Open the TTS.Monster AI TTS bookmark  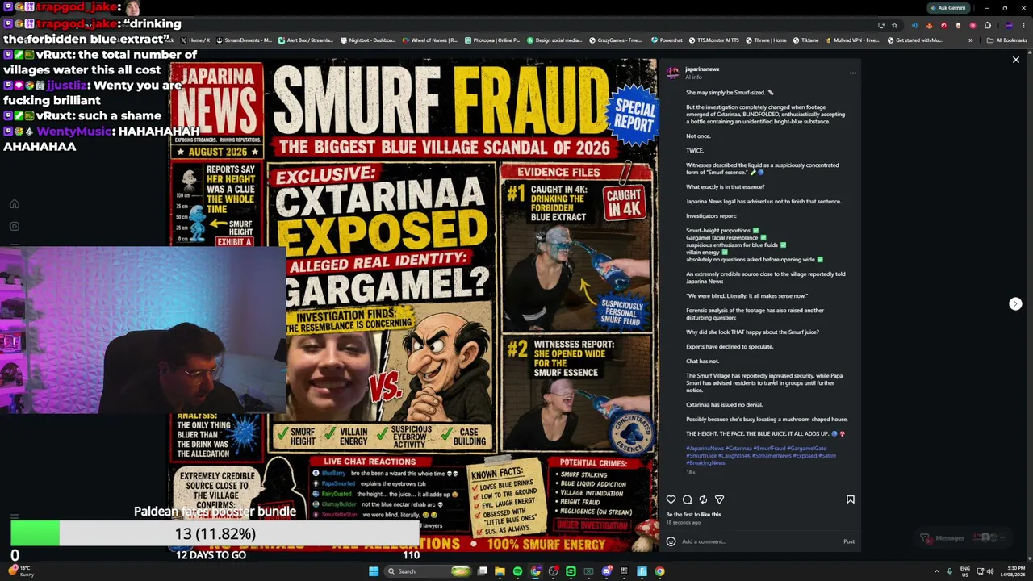tap(713, 40)
